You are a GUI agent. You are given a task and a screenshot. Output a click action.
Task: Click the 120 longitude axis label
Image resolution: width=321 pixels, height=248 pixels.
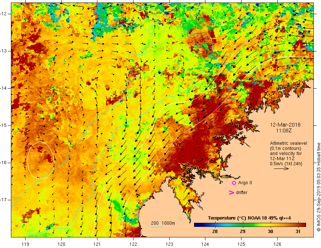coord(61,244)
